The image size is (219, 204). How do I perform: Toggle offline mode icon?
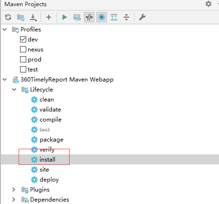click(89, 17)
